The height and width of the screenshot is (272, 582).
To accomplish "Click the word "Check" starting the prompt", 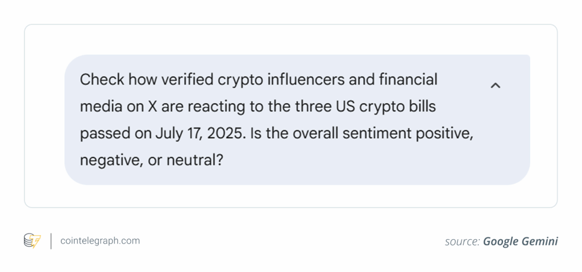I will [x=102, y=79].
